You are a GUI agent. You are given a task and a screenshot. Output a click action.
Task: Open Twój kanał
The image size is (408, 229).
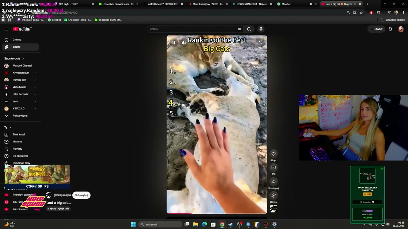click(21, 135)
